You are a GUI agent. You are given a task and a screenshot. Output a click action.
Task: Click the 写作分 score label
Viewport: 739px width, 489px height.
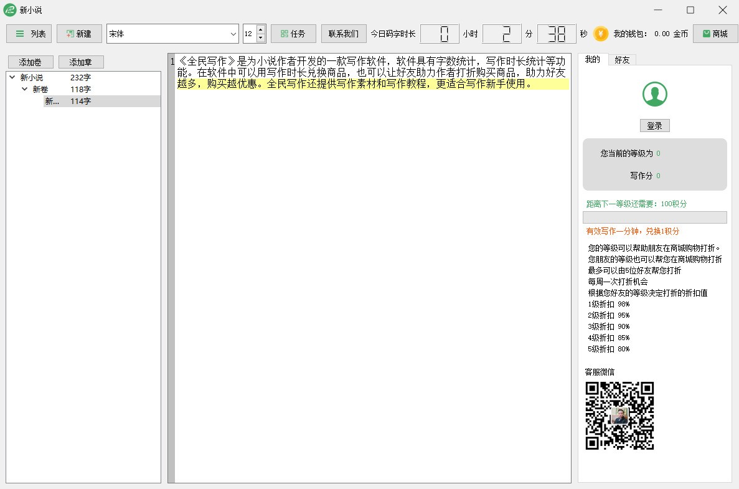[641, 176]
